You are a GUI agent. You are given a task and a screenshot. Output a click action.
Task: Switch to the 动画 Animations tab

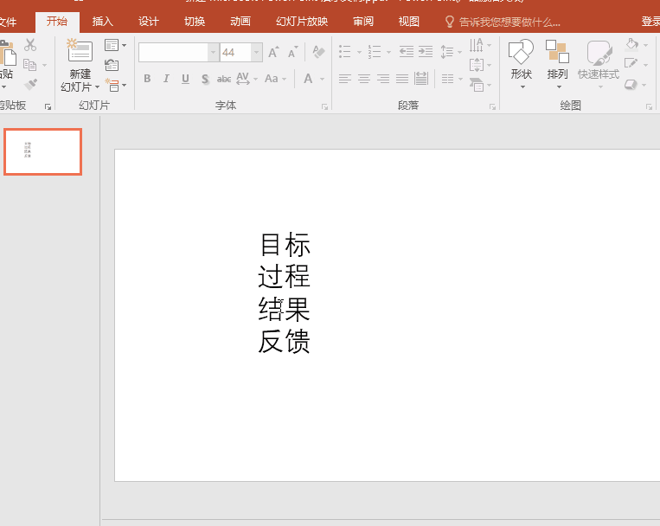pyautogui.click(x=240, y=22)
